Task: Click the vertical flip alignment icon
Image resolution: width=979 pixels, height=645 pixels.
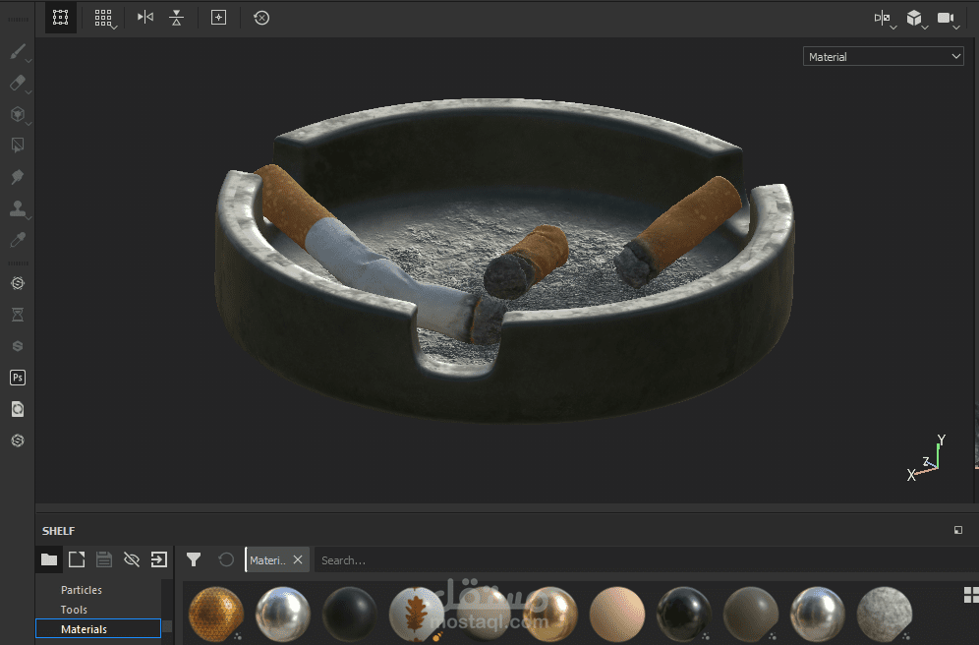Action: 177,18
